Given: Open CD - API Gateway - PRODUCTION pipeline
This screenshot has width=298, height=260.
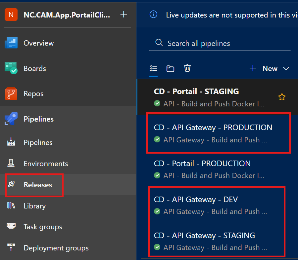Looking at the screenshot, I should [x=213, y=128].
